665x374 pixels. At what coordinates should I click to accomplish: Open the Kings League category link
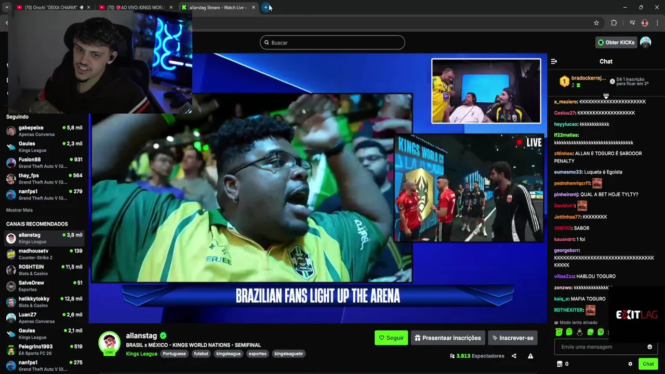(141, 354)
